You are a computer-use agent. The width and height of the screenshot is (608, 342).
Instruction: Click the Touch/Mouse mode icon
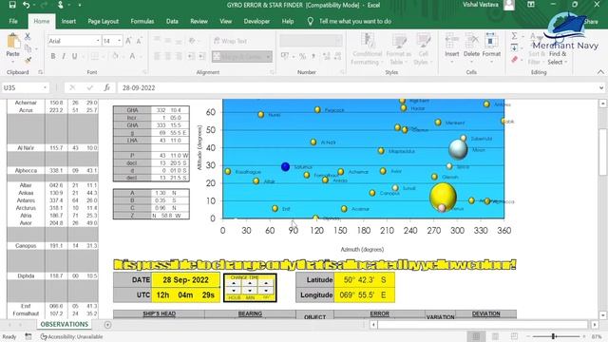click(x=61, y=5)
